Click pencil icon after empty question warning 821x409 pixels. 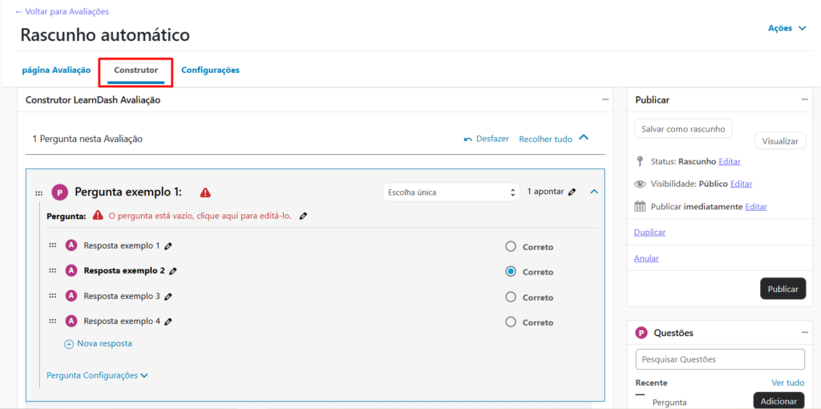pyautogui.click(x=303, y=216)
